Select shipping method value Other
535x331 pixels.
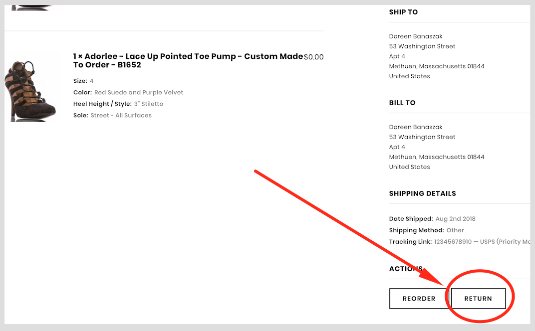pos(455,230)
